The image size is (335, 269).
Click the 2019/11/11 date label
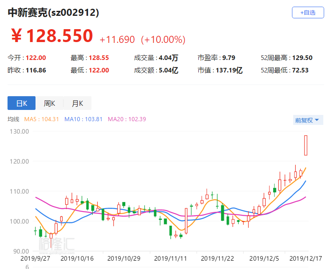[170, 259]
